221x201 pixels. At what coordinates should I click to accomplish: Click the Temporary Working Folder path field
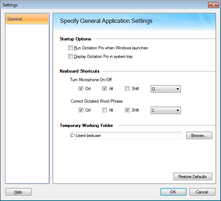coord(126,136)
